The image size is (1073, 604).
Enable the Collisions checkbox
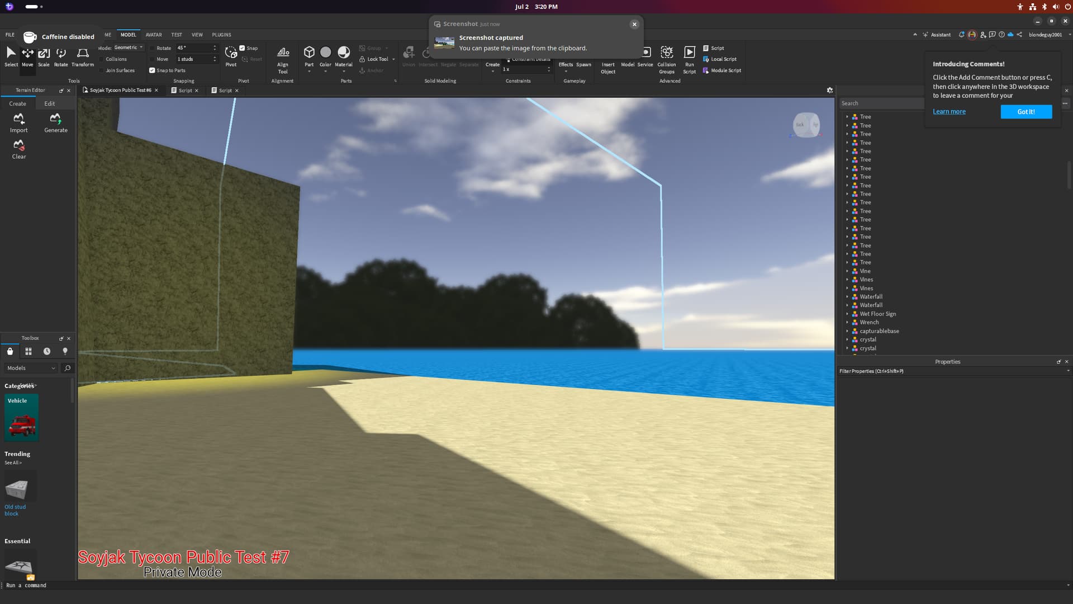pos(102,59)
